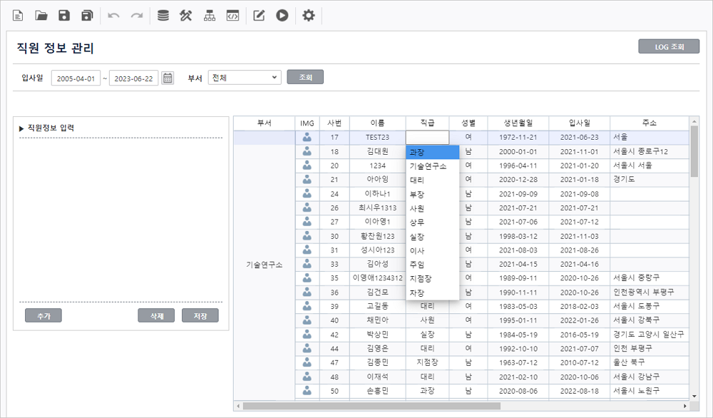Open settings with the gear icon

point(308,16)
